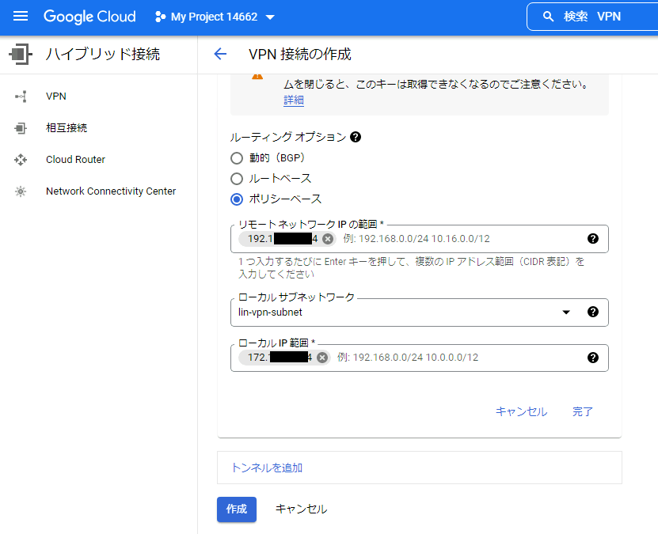Viewport: 658px width, 534px height.
Task: Click the 詳細 link
Action: [294, 100]
